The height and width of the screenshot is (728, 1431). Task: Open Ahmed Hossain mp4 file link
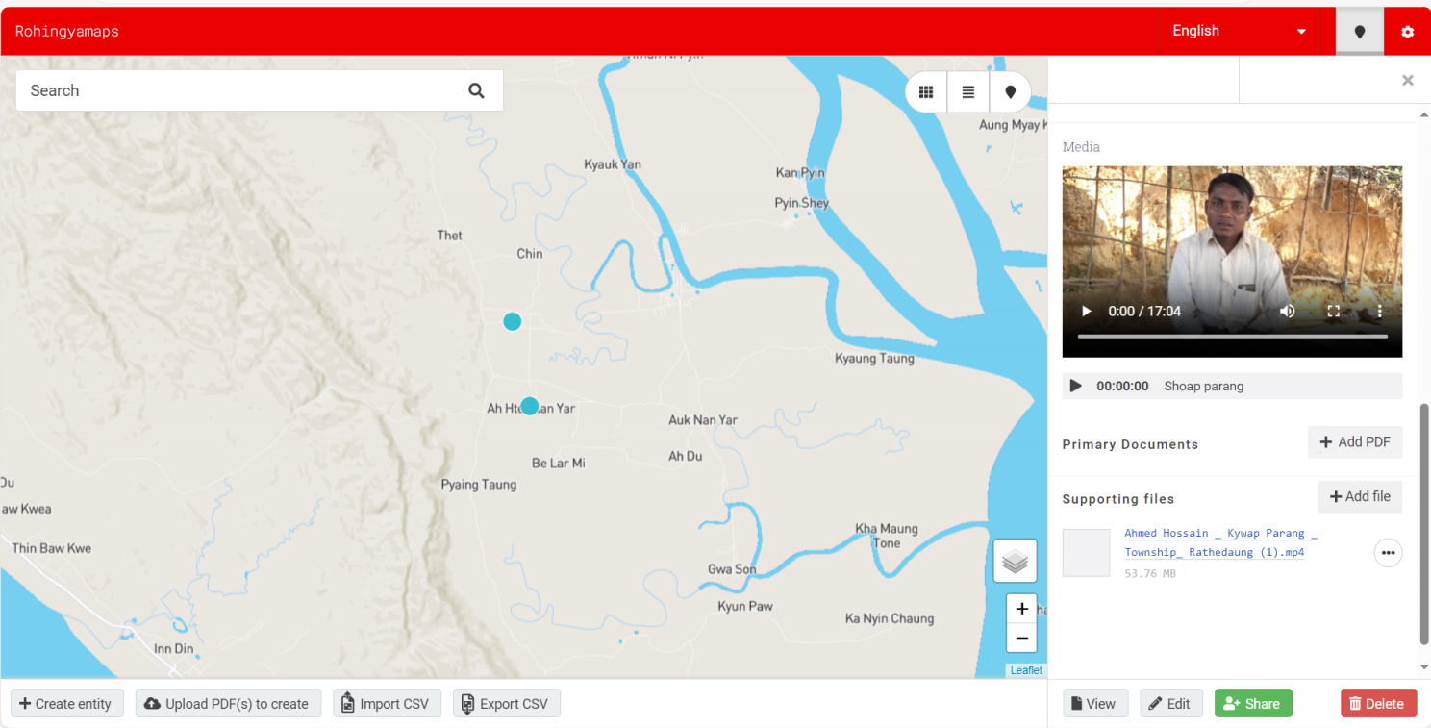point(1220,542)
